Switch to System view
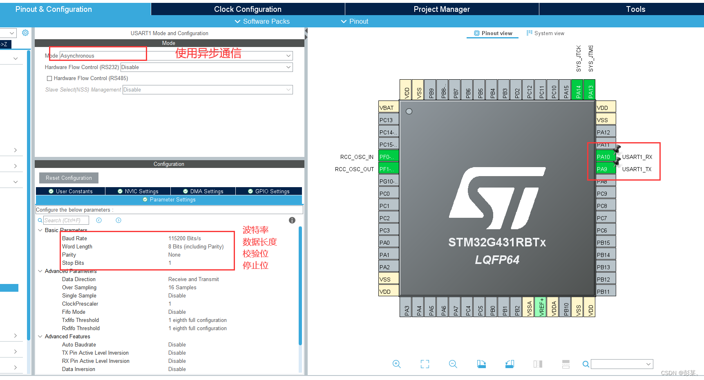Viewport: 704px width, 380px height. (545, 33)
